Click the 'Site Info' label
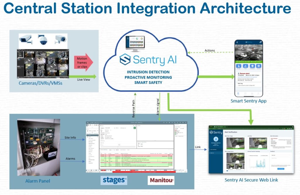 70,138
